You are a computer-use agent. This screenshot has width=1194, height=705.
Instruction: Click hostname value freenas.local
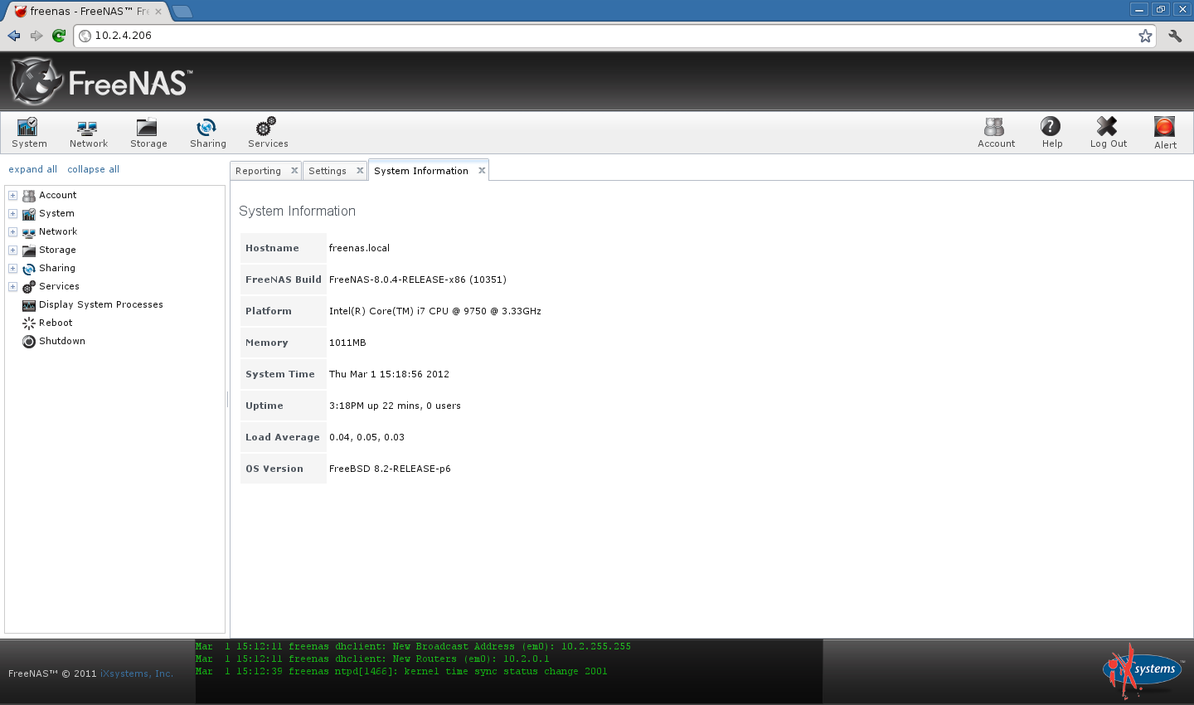point(359,248)
